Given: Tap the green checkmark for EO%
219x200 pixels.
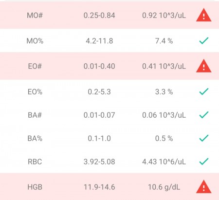Looking at the screenshot, I should (x=204, y=91).
